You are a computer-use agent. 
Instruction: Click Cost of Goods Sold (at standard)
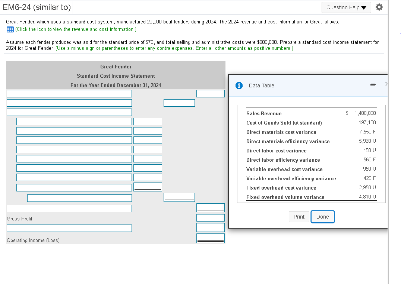point(284,123)
